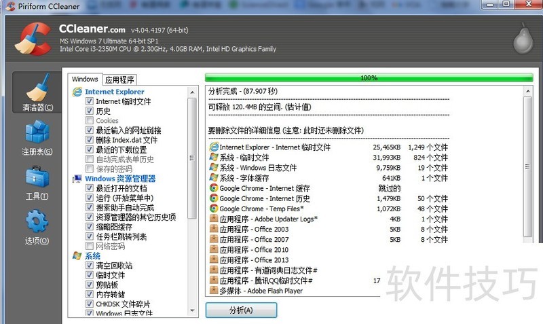Toggle 剪贴板 checkbox
This screenshot has width=543, height=324.
point(90,285)
